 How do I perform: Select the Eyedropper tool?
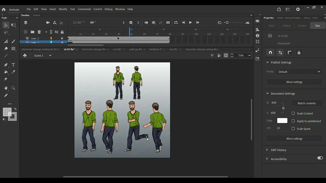[13, 72]
